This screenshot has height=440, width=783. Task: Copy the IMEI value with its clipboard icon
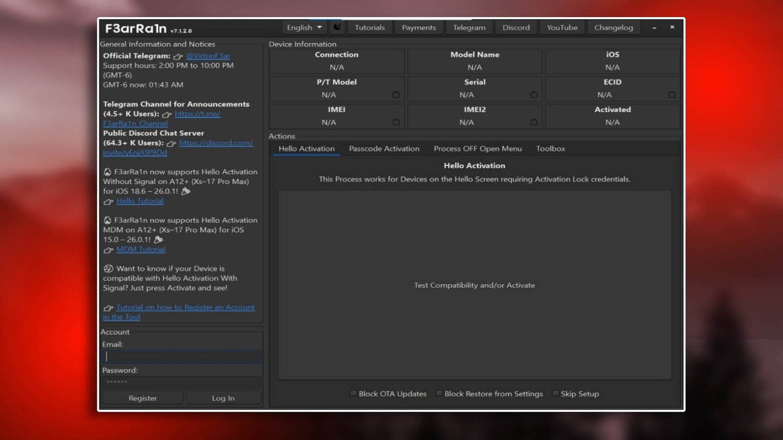point(395,122)
